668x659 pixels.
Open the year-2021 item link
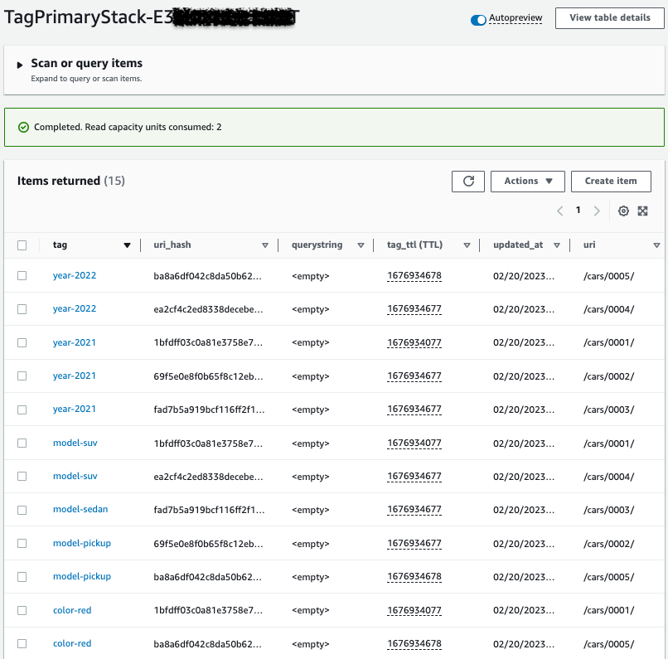coord(75,342)
